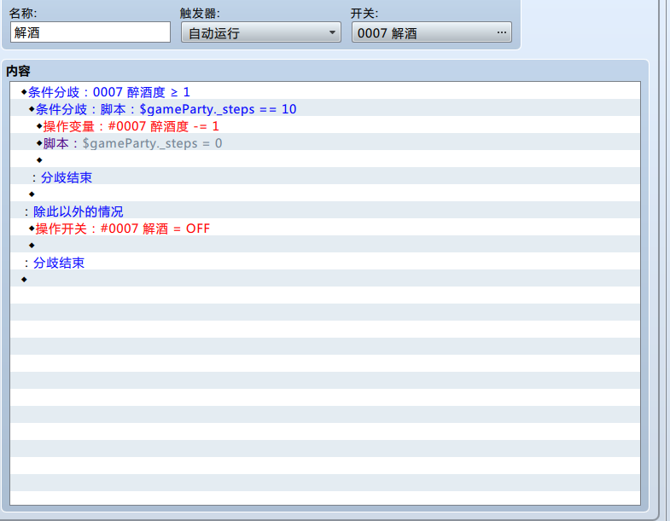
Task: Open the 开关 selector showing 0007 解酒
Action: click(431, 32)
